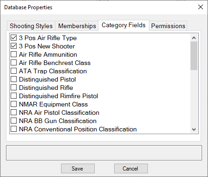Select the 'NRA BB Gun Classification' label
Image resolution: width=208 pixels, height=177 pixels.
tap(58, 121)
